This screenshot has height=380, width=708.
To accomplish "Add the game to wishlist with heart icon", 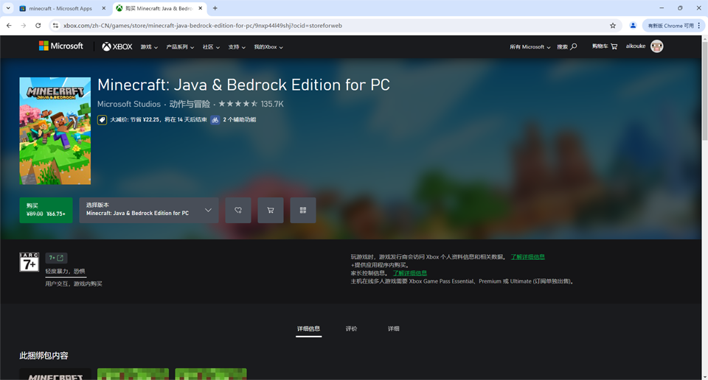I will [238, 210].
